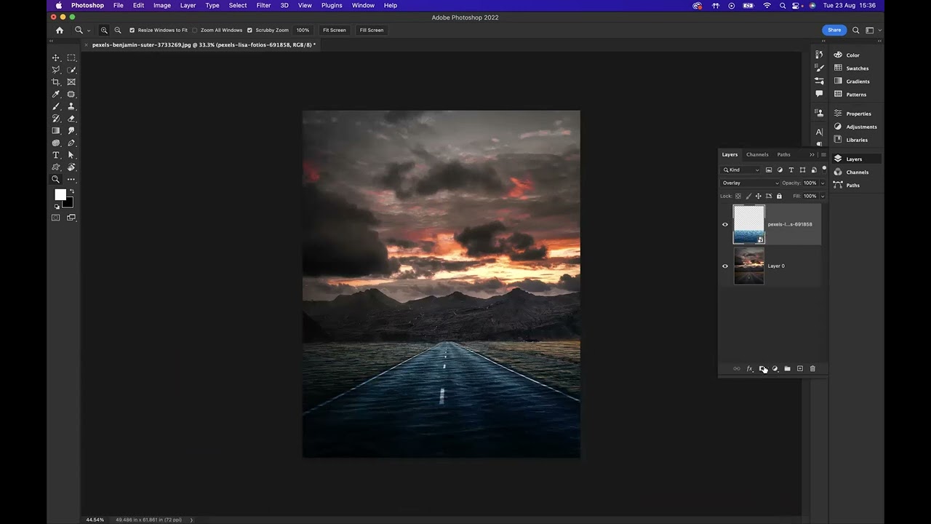Change the screen mode icon
The width and height of the screenshot is (931, 524).
coord(71,218)
